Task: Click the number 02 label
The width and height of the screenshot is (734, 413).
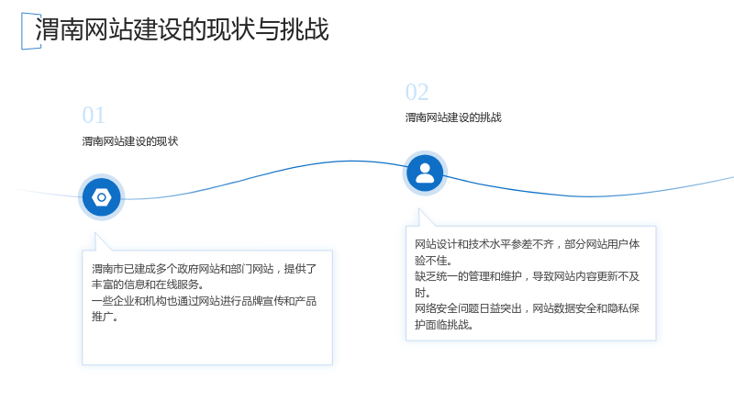Action: click(x=417, y=93)
